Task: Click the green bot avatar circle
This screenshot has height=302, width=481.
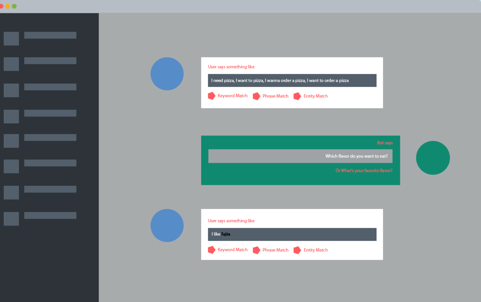Action: click(433, 158)
